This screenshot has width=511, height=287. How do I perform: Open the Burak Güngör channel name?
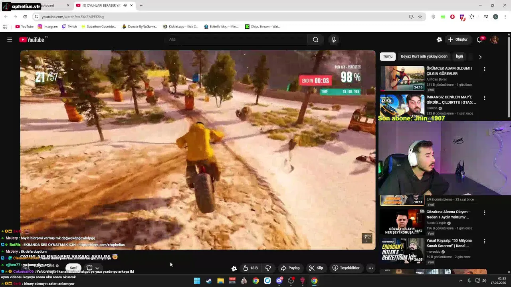click(x=437, y=223)
